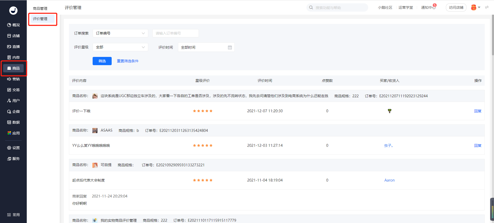Open the 企微 WeCom section
494x223 pixels.
[x=13, y=111]
